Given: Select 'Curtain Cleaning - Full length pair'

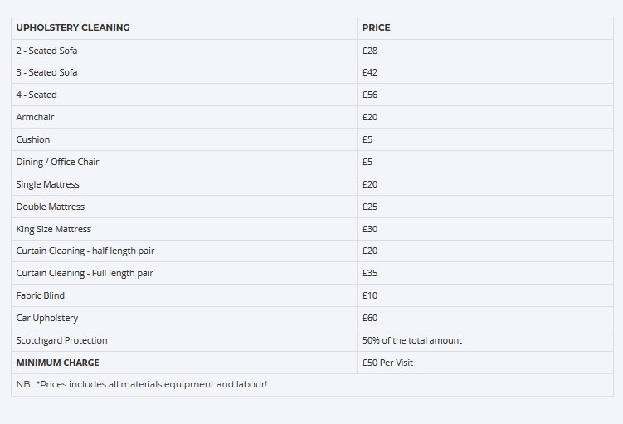Looking at the screenshot, I should tap(85, 274).
